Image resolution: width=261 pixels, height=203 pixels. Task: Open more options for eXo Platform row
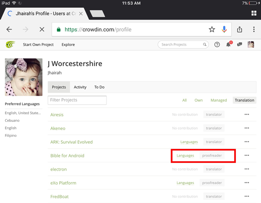tap(247, 182)
